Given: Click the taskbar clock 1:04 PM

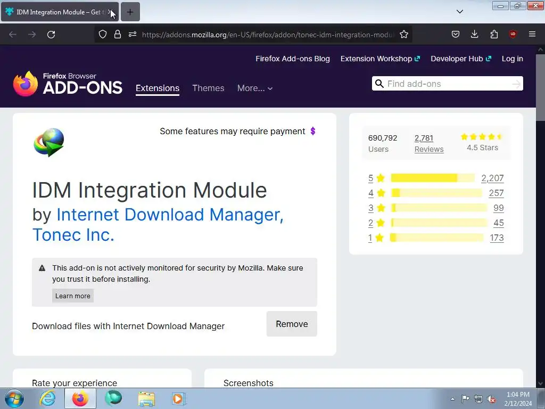Looking at the screenshot, I should tap(518, 395).
